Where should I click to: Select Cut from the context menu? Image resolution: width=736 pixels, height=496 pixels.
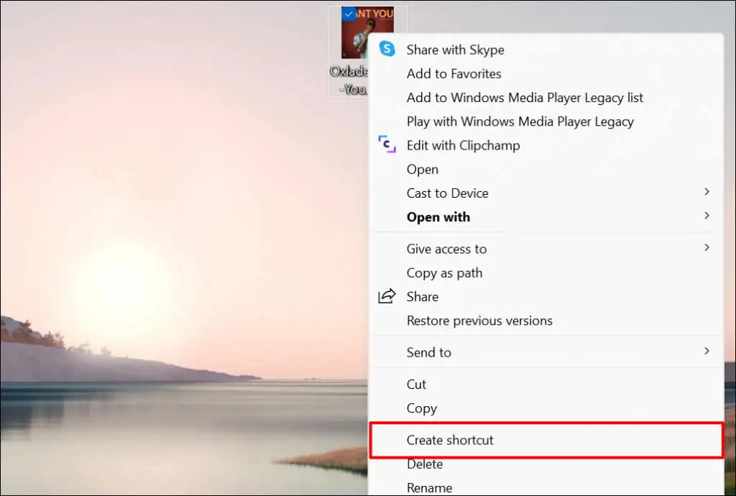(x=546, y=385)
